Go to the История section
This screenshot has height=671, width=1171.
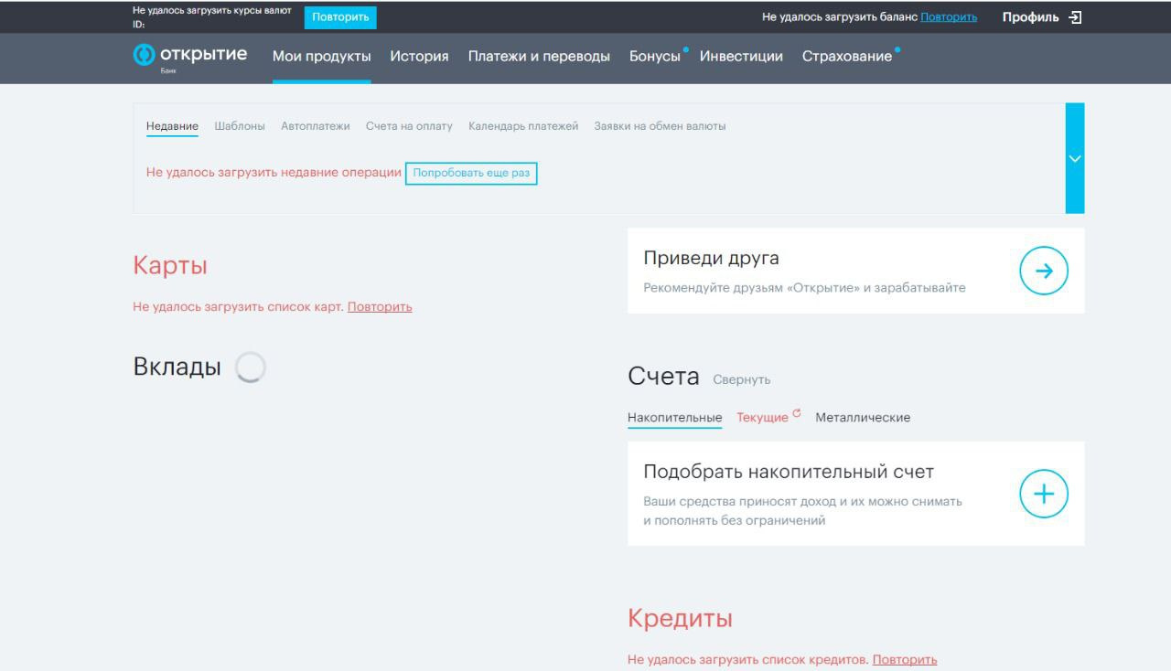(x=419, y=57)
